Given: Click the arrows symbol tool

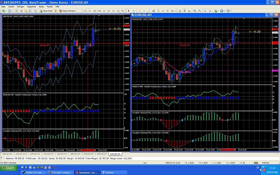Looking at the screenshot, I should point(172,11).
